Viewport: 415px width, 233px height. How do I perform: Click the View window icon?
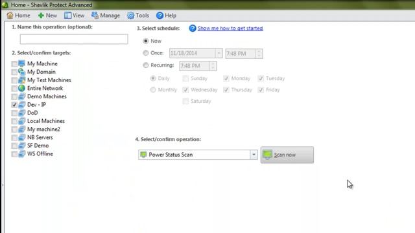pyautogui.click(x=67, y=16)
